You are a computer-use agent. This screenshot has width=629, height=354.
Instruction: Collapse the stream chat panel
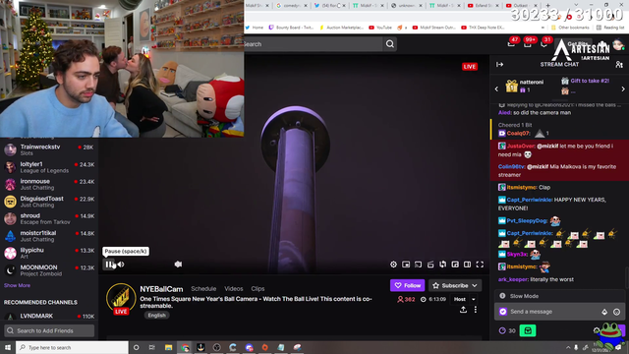(500, 64)
